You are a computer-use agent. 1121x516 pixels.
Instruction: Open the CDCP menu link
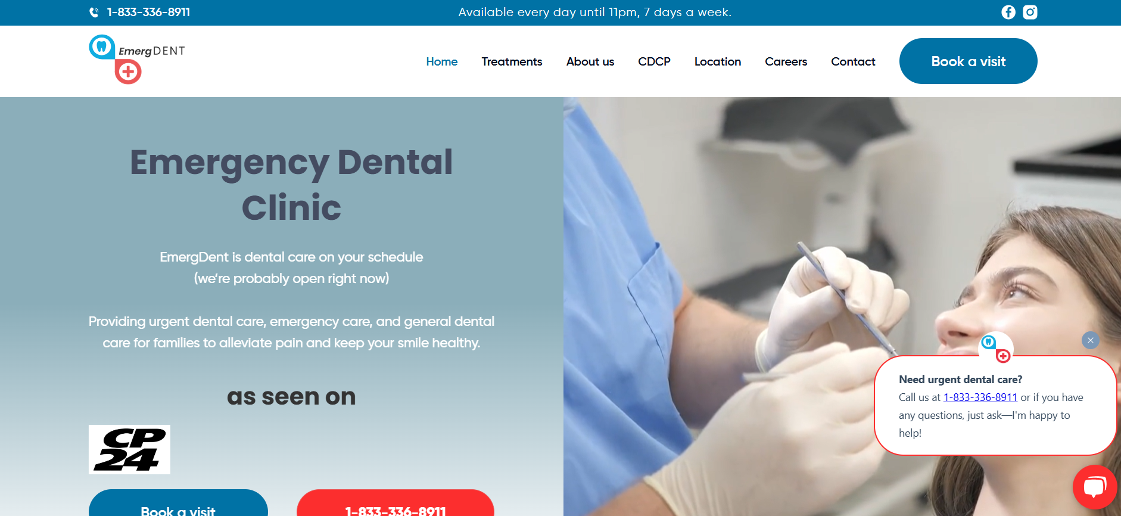pos(654,61)
